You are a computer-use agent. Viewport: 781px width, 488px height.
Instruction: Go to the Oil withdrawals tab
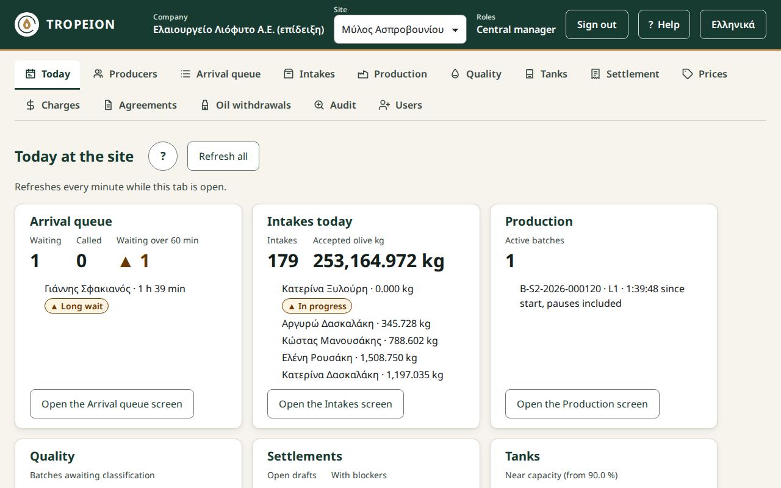tap(245, 106)
